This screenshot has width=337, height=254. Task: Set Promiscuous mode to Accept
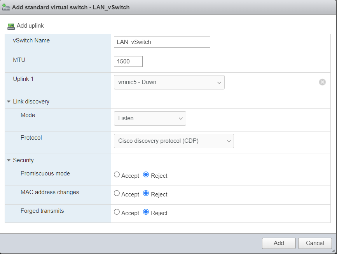pyautogui.click(x=117, y=175)
